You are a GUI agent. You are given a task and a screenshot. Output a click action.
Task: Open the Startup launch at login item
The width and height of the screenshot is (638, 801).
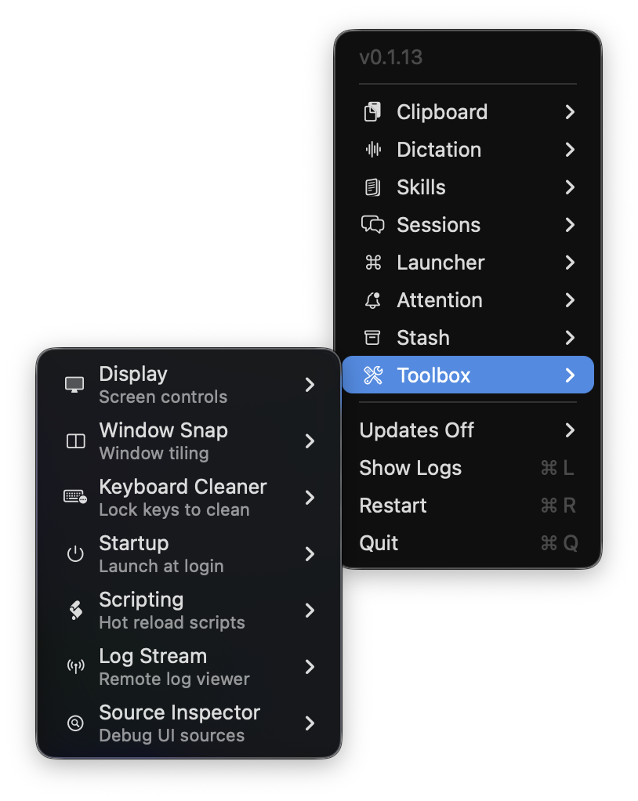tap(188, 553)
